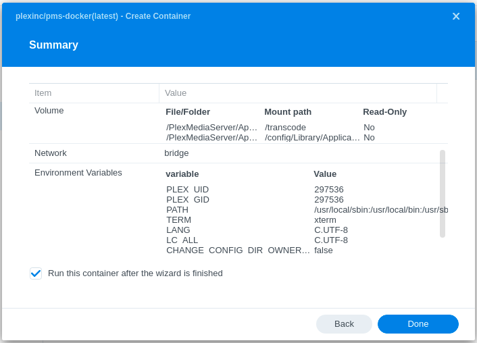Click the Done button

click(x=418, y=324)
